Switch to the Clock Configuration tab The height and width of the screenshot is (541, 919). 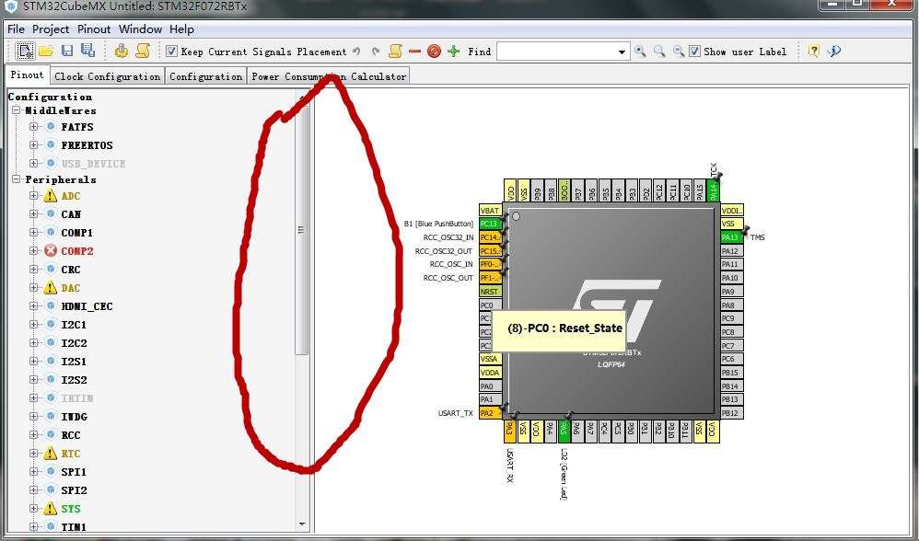pos(107,76)
